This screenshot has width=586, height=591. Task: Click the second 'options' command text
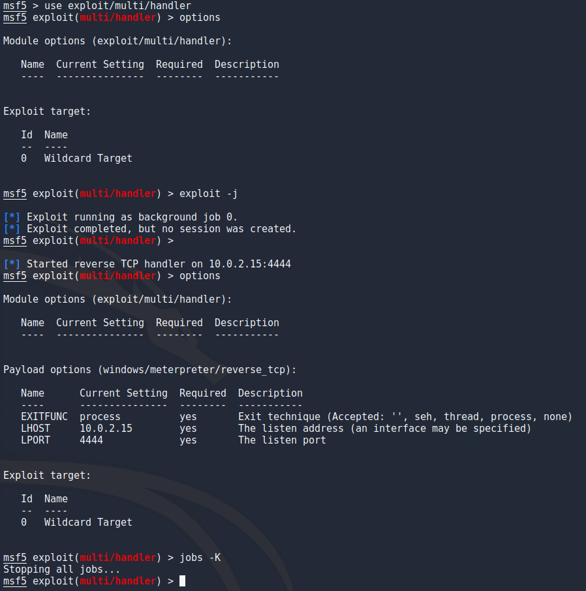click(x=200, y=276)
